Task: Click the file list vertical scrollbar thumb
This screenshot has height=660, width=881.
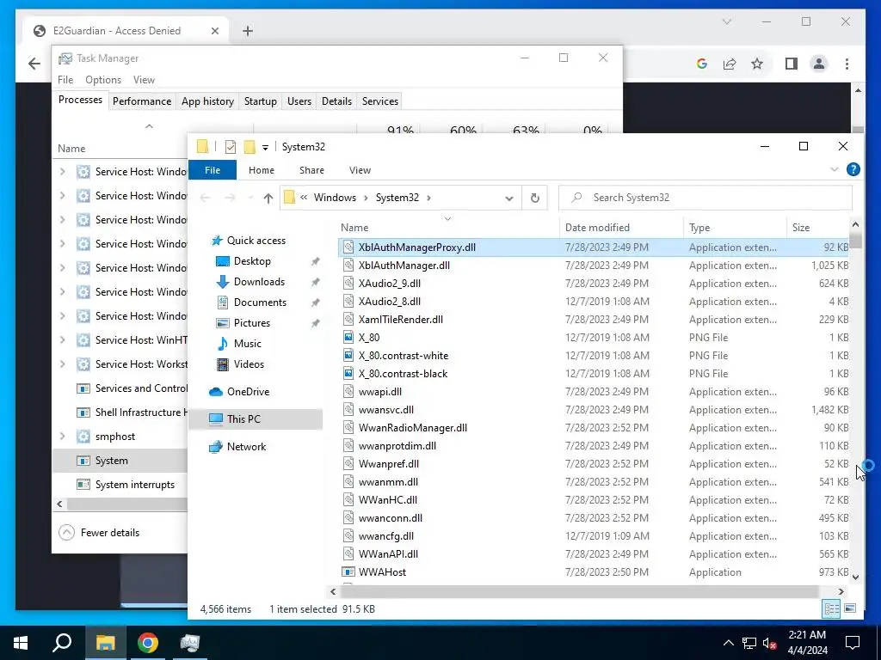Action: pos(855,241)
